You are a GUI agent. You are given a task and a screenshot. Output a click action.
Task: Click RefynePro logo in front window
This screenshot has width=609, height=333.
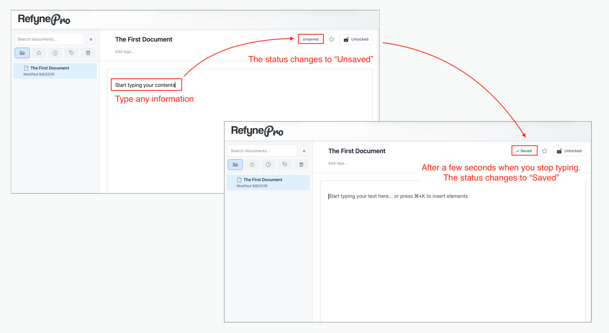tap(257, 131)
